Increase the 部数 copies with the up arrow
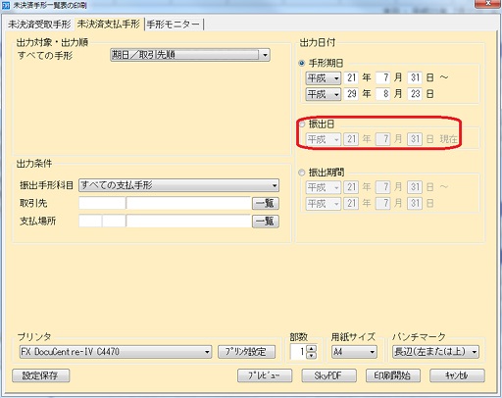 coord(312,348)
